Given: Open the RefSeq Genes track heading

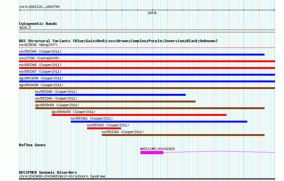Looking at the screenshot, I should coord(32,145).
